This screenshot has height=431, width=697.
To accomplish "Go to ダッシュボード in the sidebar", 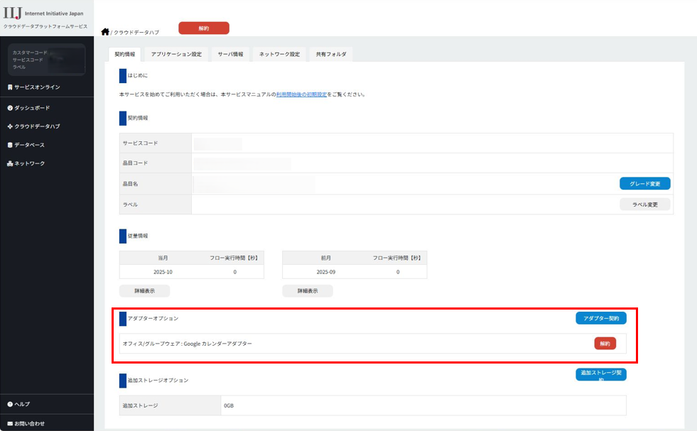I will 32,108.
